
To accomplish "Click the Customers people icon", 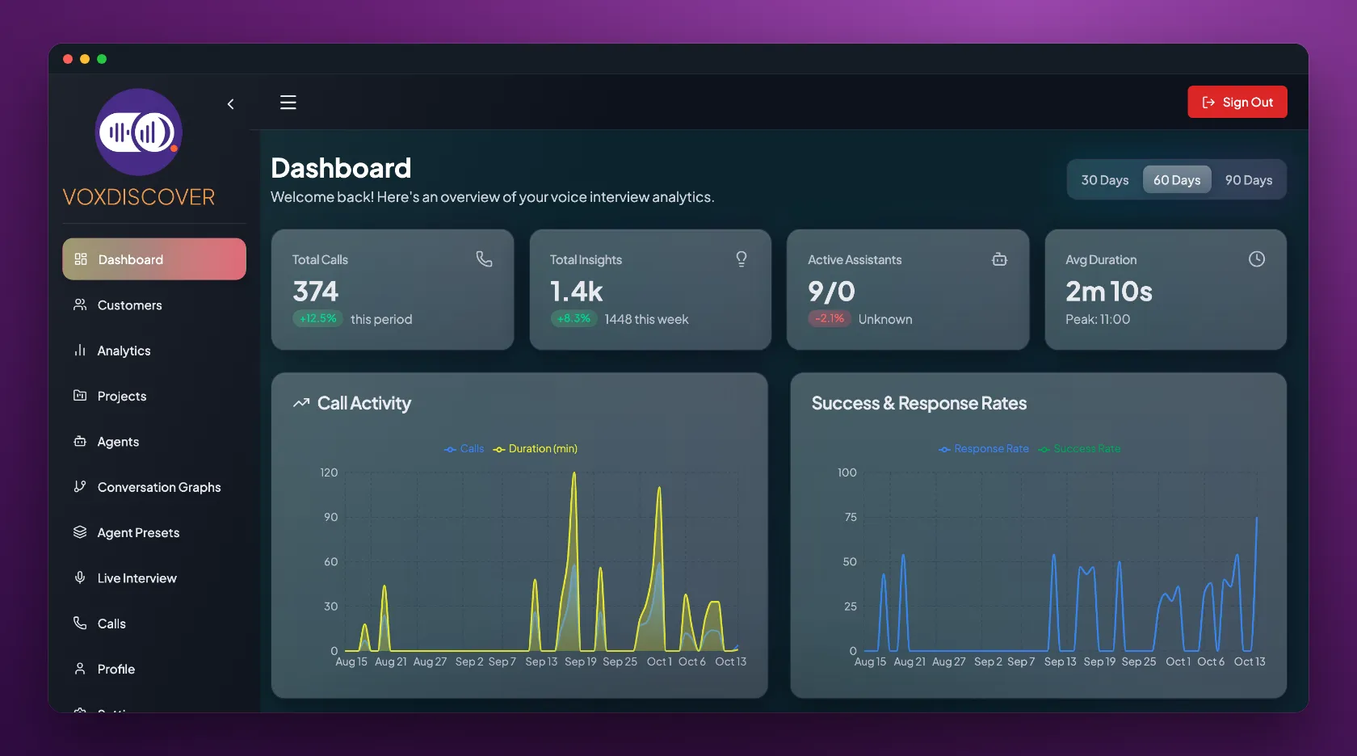I will [80, 304].
